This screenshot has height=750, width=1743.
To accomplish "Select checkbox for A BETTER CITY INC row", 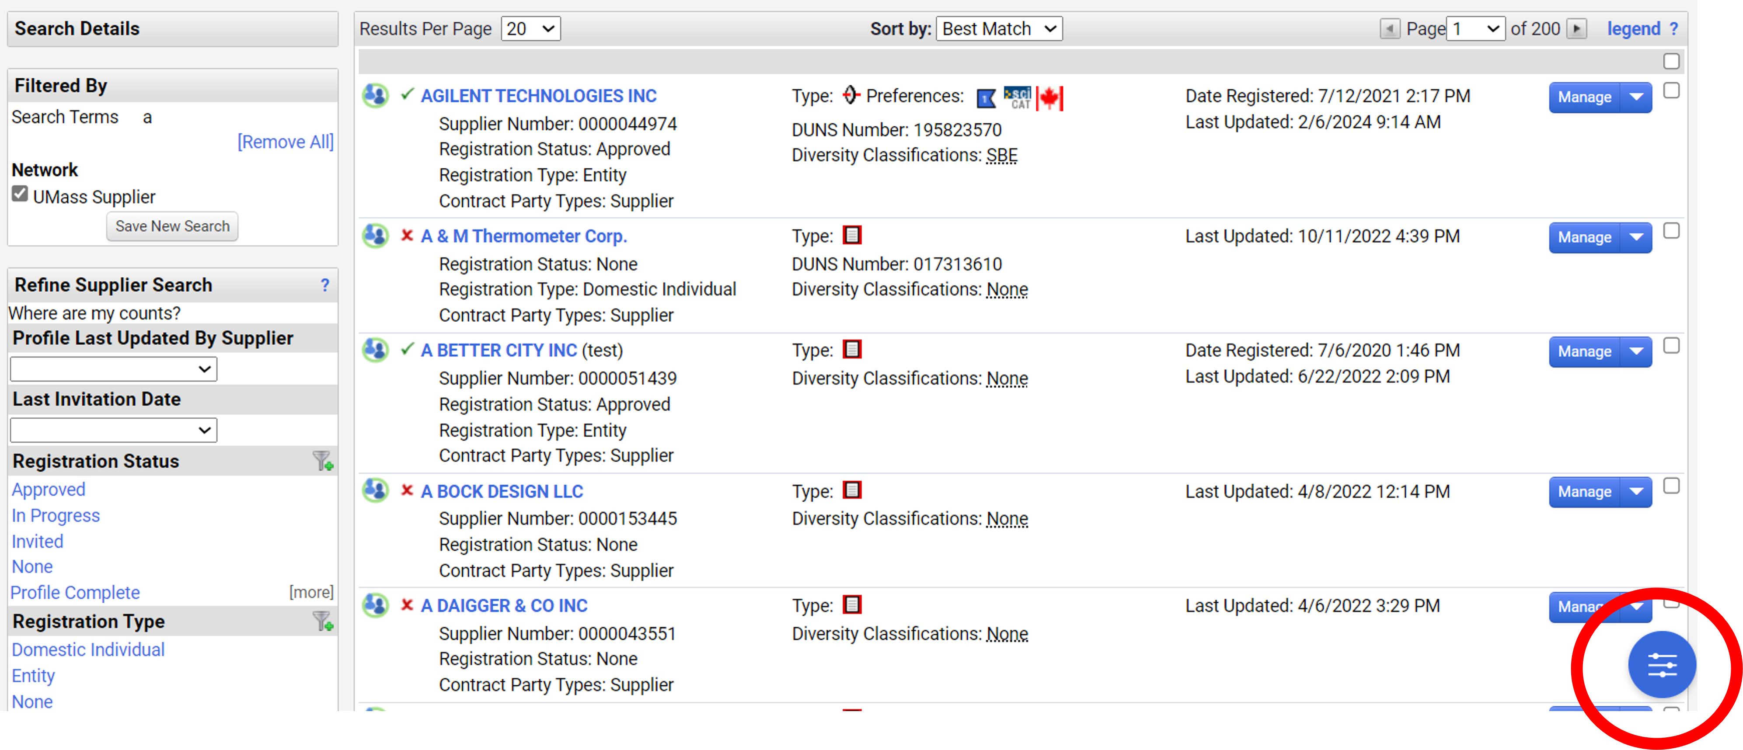I will point(1671,346).
